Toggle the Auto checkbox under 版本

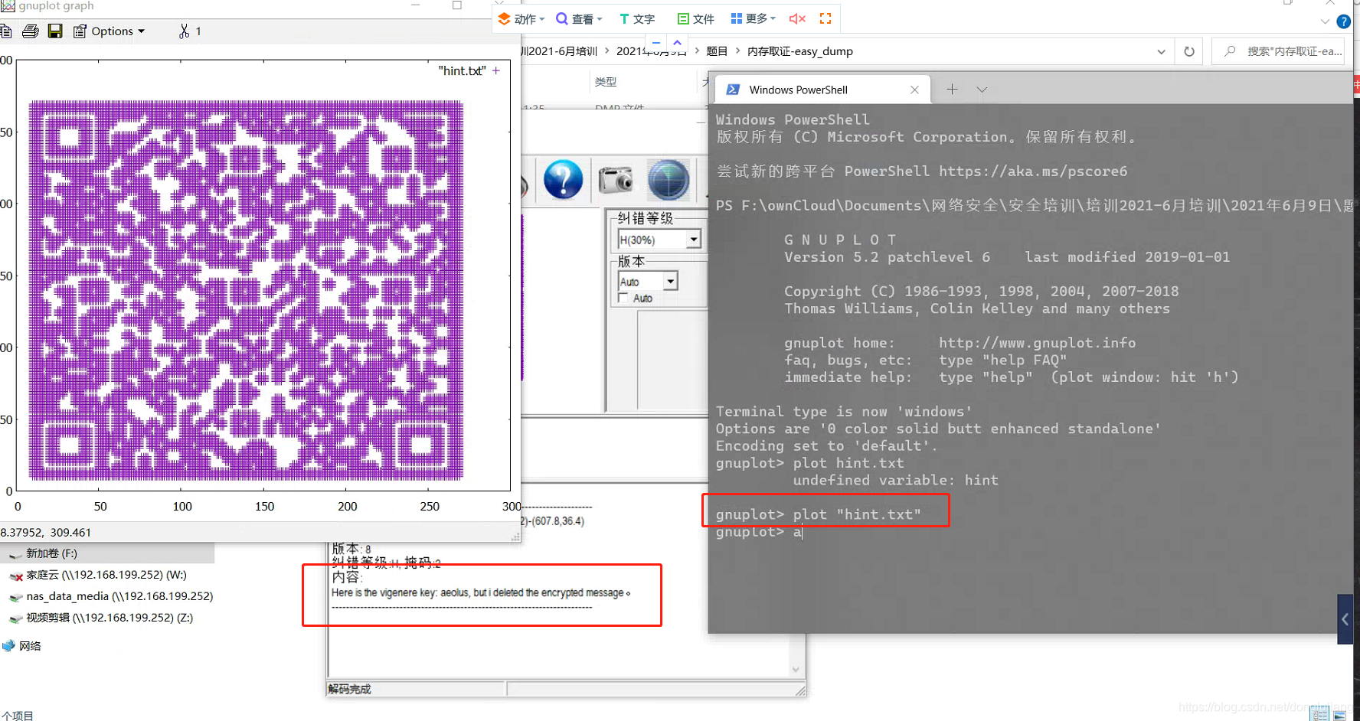point(623,298)
